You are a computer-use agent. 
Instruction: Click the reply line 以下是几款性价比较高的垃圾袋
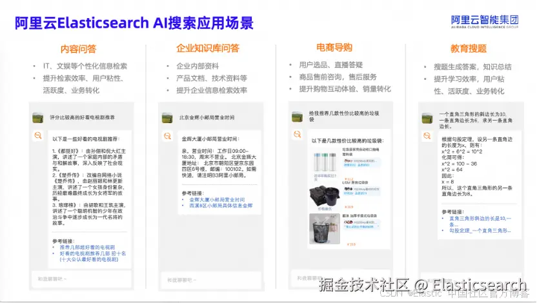(348, 141)
